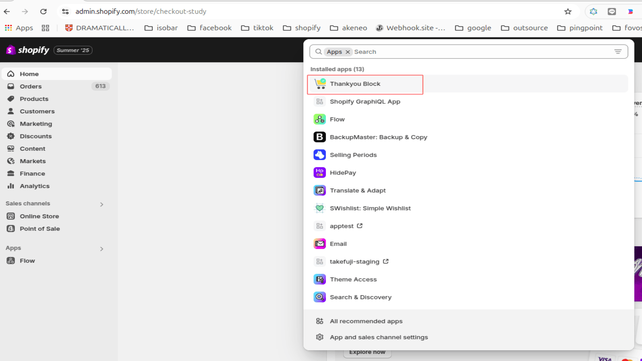Reload the browser page
Screen dimensions: 642x361
43,12
